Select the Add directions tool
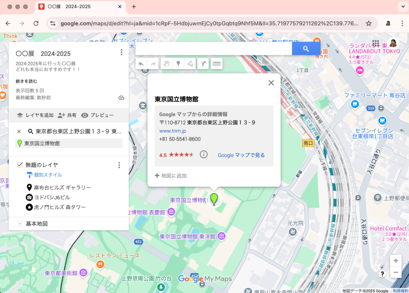The image size is (409, 293). tap(203, 63)
